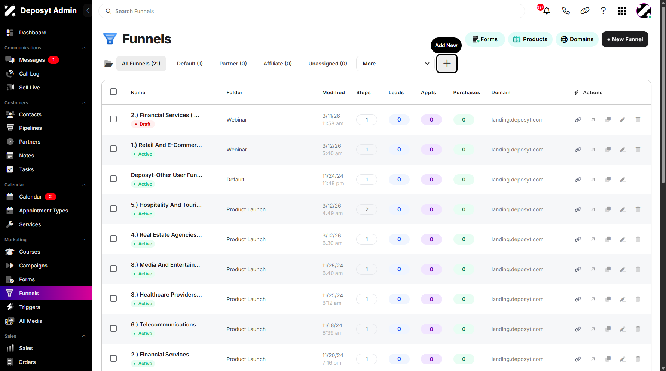Viewport: 666px width, 371px height.
Task: Select Retail And E-Commerce row checkbox
Action: 113,149
